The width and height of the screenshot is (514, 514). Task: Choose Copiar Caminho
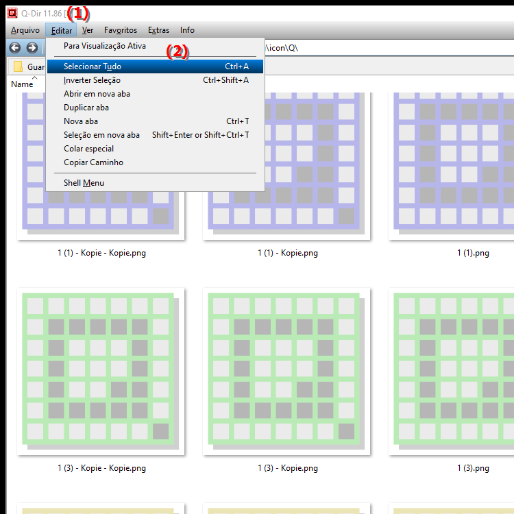(155, 162)
